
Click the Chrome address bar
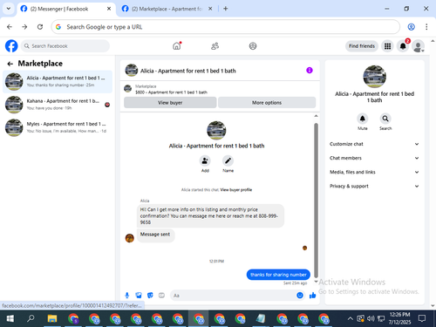225,27
